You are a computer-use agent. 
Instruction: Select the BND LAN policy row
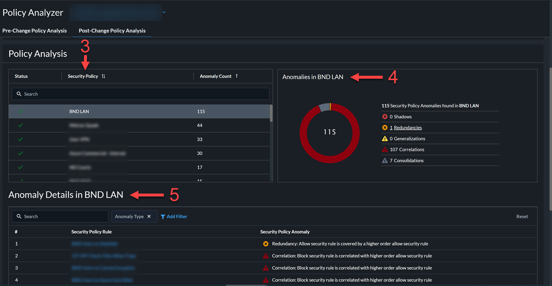[x=140, y=111]
